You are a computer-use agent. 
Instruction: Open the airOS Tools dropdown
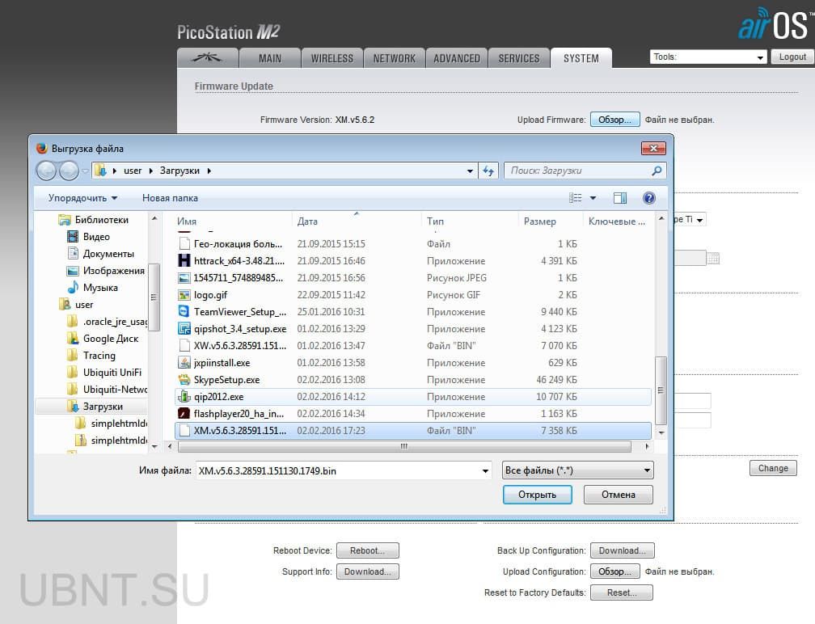click(708, 57)
